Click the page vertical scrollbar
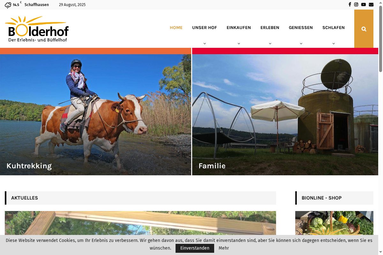This screenshot has height=255, width=383. tap(380, 127)
